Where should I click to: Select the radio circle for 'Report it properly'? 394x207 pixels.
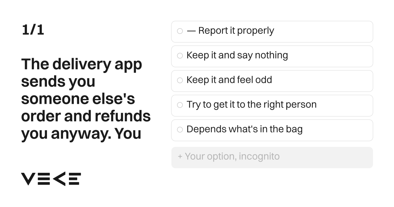coord(180,31)
